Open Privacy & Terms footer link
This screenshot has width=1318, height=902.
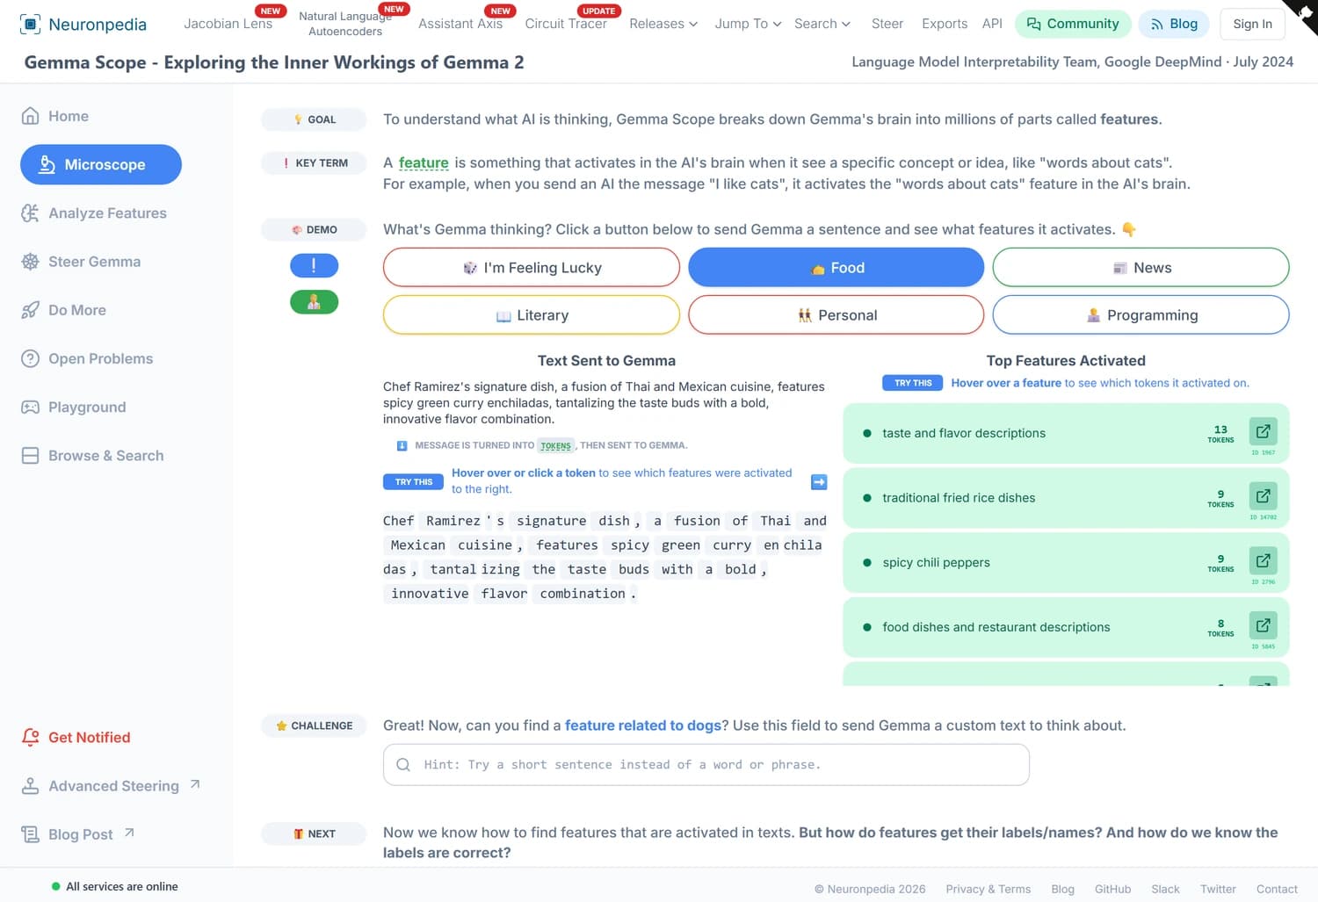tap(988, 889)
